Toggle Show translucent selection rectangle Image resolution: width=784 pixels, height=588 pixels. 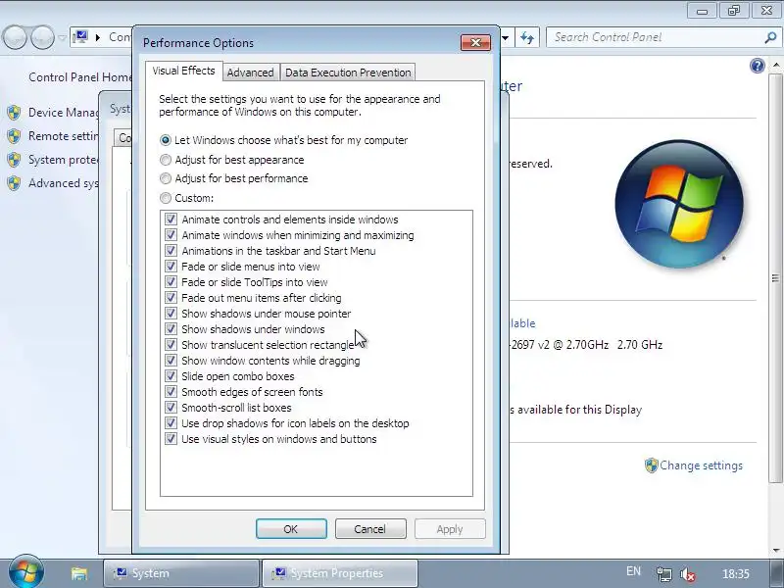(x=171, y=345)
